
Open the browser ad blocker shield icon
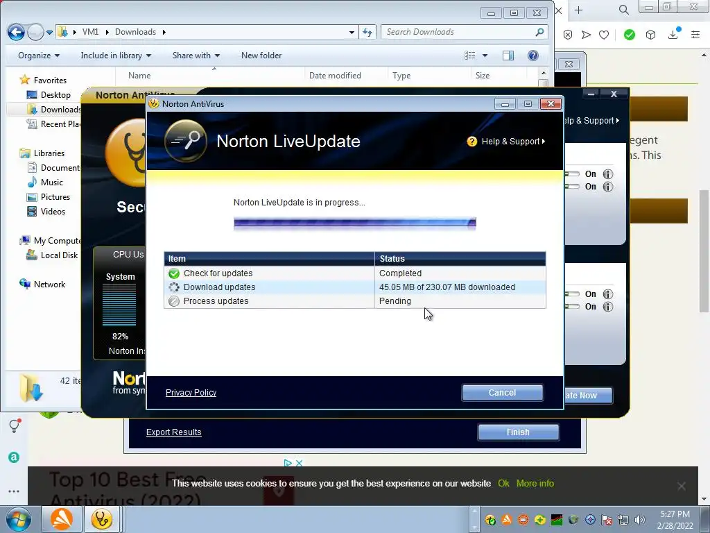pos(568,35)
